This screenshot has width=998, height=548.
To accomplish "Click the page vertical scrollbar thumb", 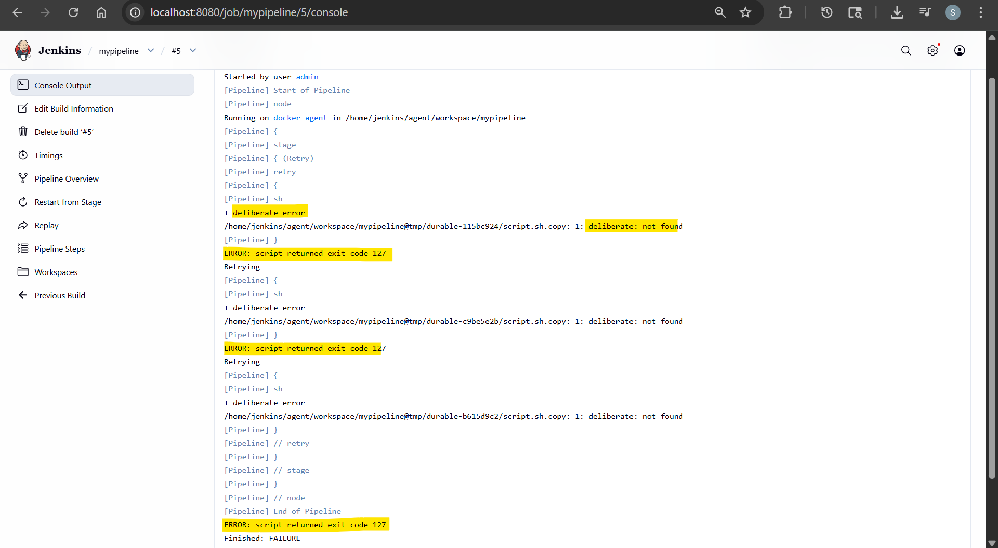I will [992, 278].
